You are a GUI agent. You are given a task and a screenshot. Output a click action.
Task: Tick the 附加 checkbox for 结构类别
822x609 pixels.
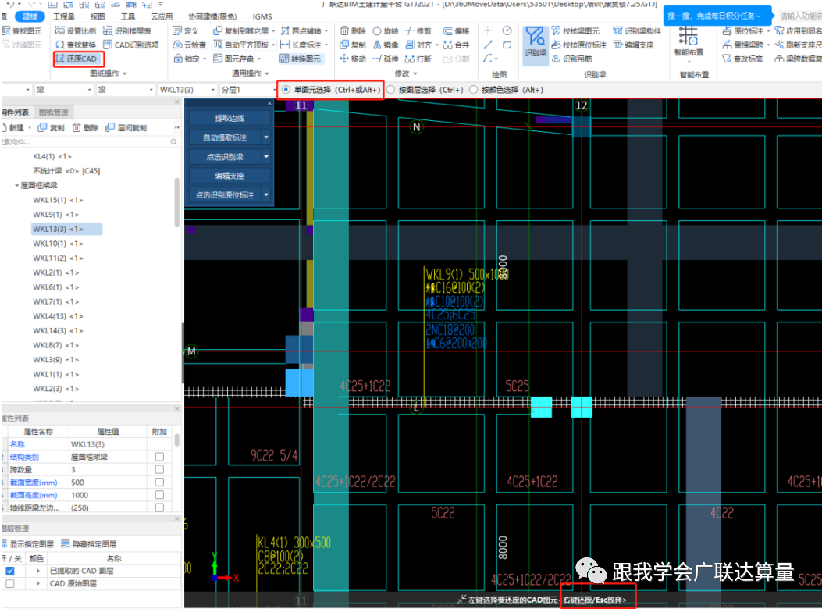[159, 457]
